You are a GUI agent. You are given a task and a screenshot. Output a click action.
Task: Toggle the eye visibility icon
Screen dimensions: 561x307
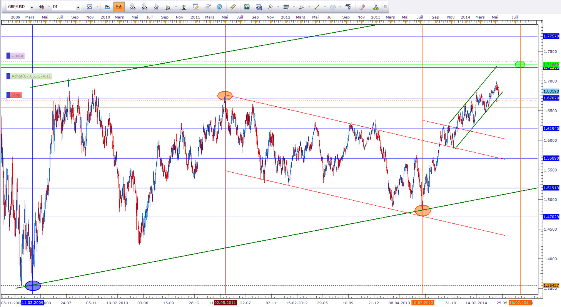[208, 7]
